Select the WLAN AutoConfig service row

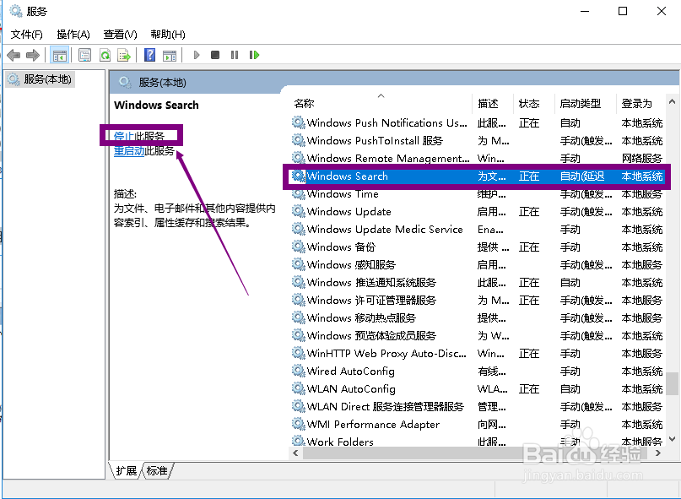[x=477, y=389]
